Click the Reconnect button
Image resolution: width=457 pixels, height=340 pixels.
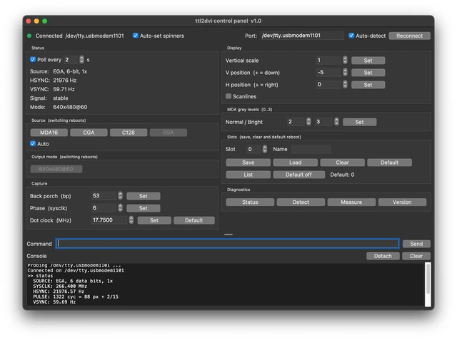tap(409, 36)
